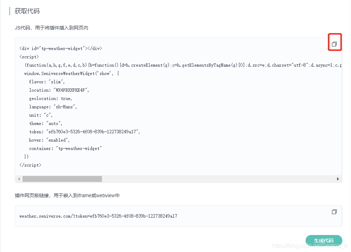Click the 插件网页版链接 description line

coord(67,195)
